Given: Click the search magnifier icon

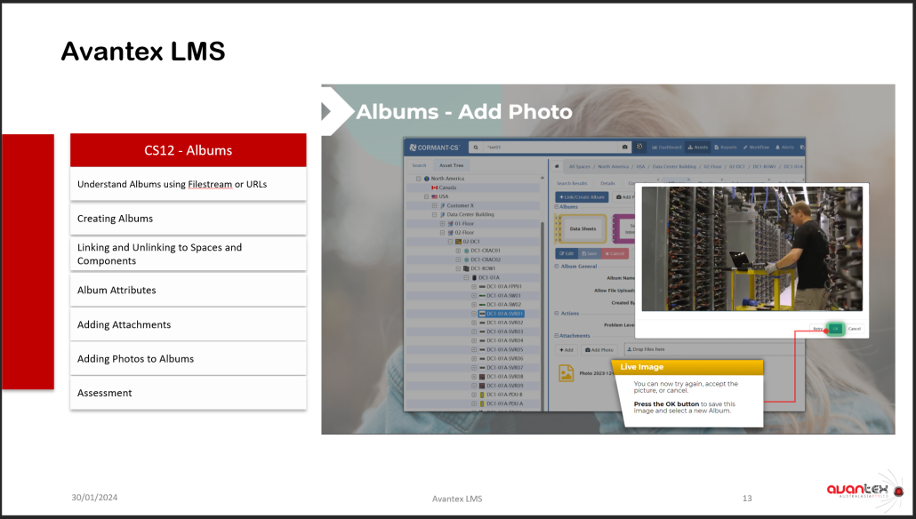Looking at the screenshot, I should point(477,147).
